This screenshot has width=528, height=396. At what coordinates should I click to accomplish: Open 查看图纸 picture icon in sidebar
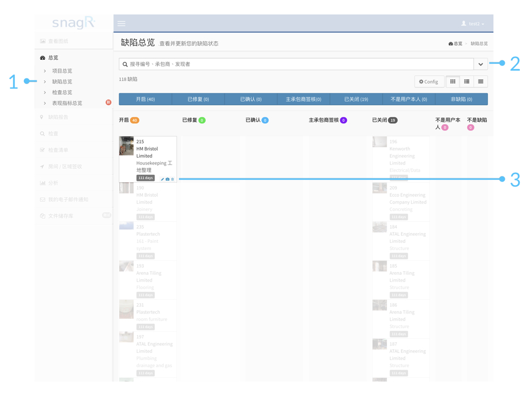pos(42,41)
